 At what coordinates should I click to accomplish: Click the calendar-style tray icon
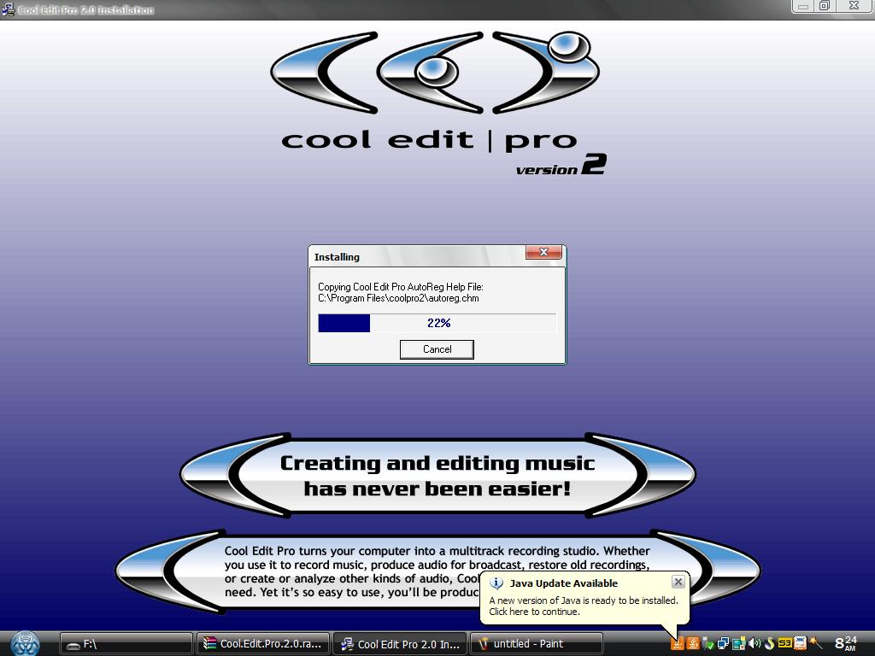[x=800, y=643]
